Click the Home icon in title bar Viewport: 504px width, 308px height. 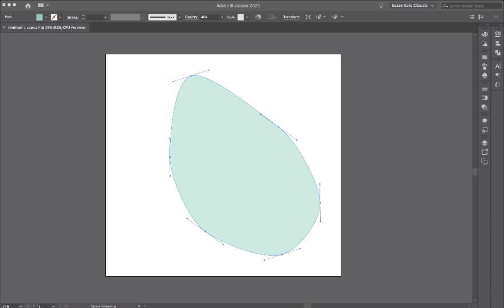pos(28,6)
